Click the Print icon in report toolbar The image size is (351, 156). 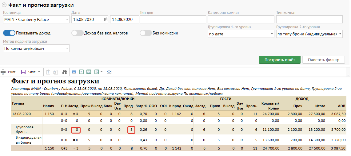pos(3,72)
